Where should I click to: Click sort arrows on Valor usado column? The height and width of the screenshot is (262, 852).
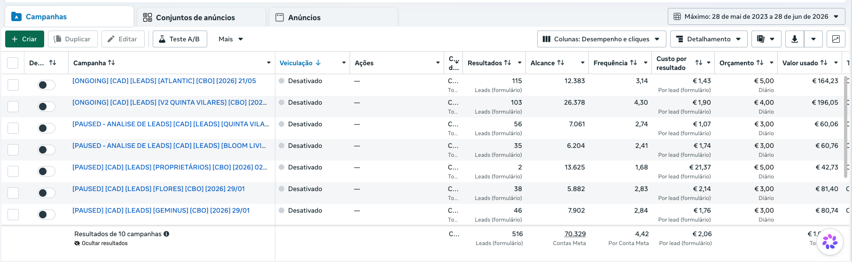pyautogui.click(x=824, y=63)
